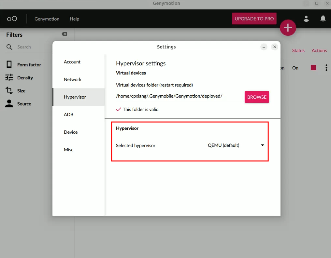Close the Settings dialog

click(275, 47)
